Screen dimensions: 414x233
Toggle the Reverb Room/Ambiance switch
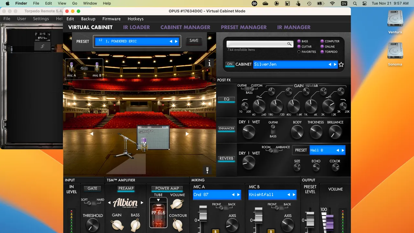point(274,150)
